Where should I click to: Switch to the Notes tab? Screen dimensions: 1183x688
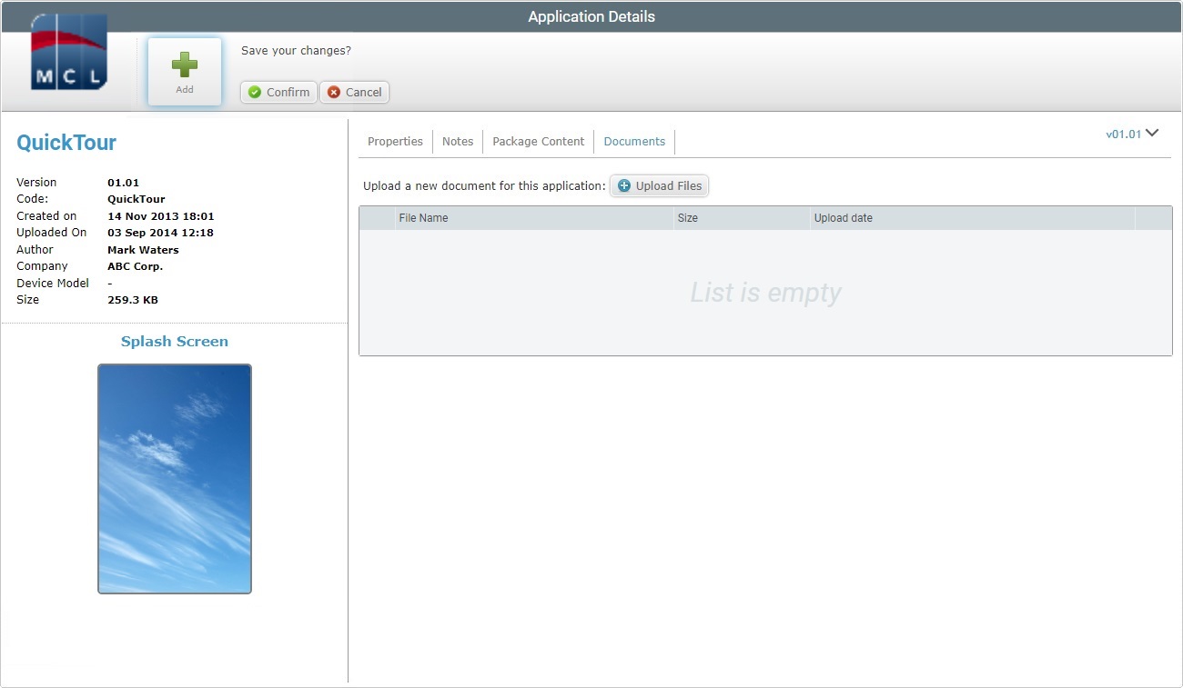pos(457,141)
